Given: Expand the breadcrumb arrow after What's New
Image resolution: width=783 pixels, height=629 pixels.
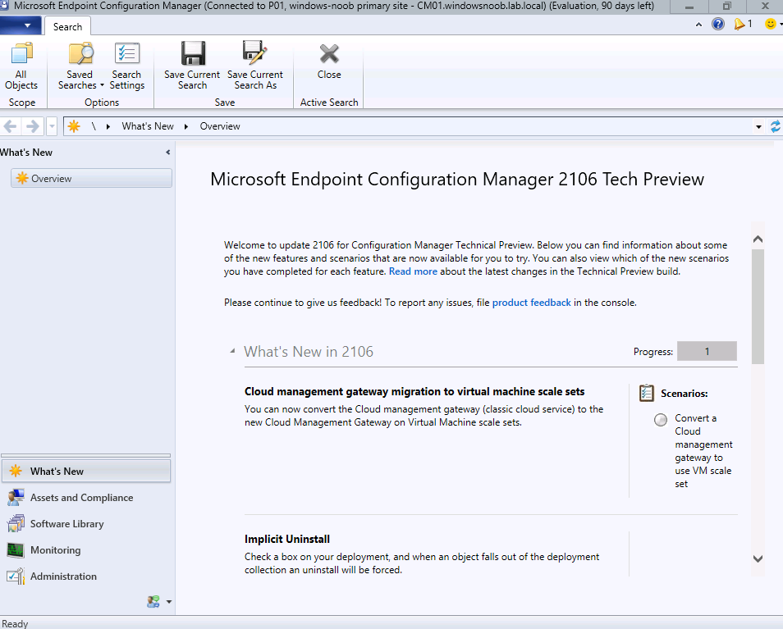Looking at the screenshot, I should click(x=186, y=126).
